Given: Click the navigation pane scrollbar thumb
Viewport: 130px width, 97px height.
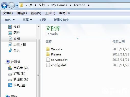Looking at the screenshot, I should [x=39, y=68].
